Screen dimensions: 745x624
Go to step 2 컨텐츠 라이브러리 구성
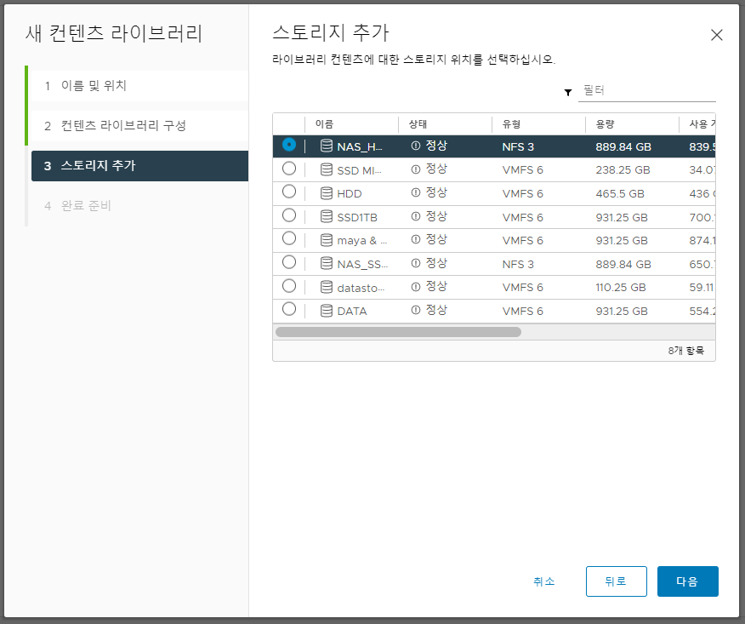pyautogui.click(x=139, y=125)
